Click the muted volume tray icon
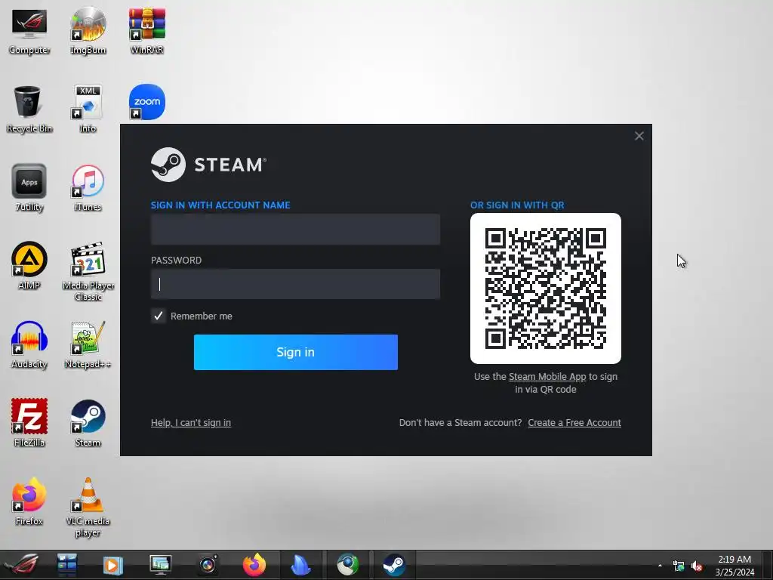Screen dimensions: 773x580 click(x=697, y=566)
